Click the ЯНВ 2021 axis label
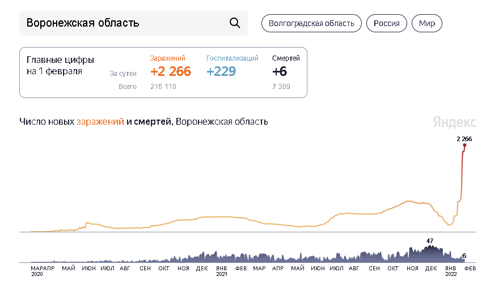The height and width of the screenshot is (289, 486). click(221, 270)
